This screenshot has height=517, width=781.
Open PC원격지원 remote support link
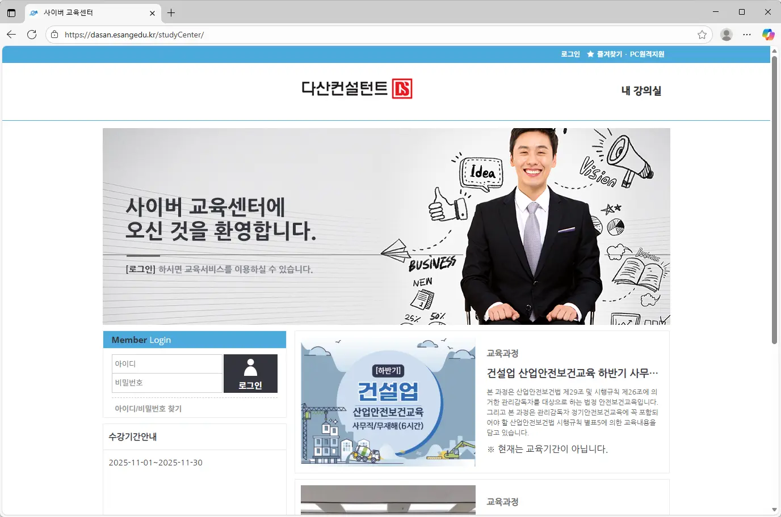click(646, 54)
